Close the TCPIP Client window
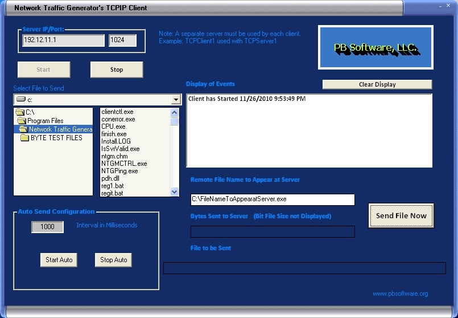The image size is (458, 318). [x=449, y=6]
